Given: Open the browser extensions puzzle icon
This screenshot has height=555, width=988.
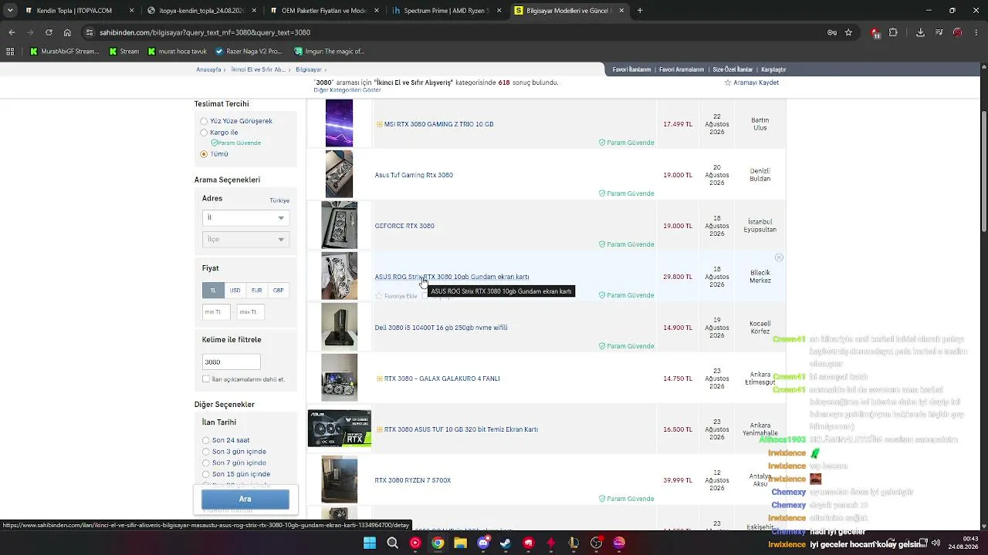Looking at the screenshot, I should click(x=893, y=32).
